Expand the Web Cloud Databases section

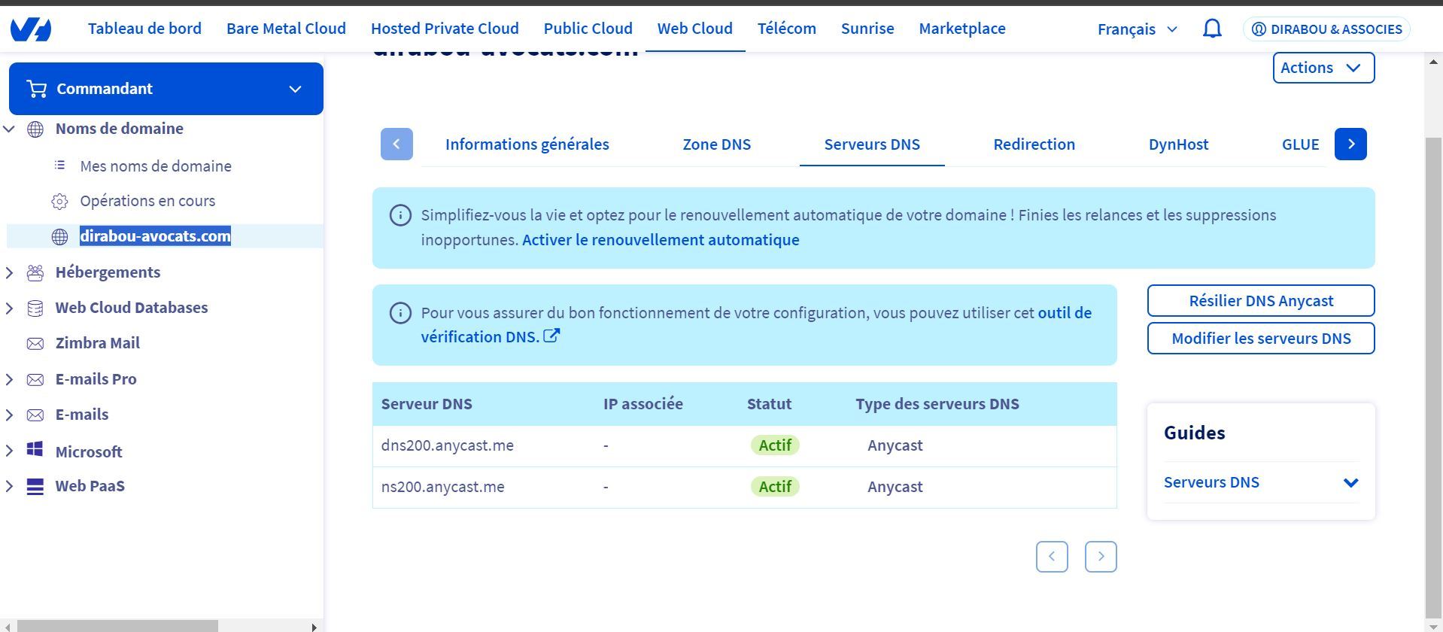pos(9,308)
